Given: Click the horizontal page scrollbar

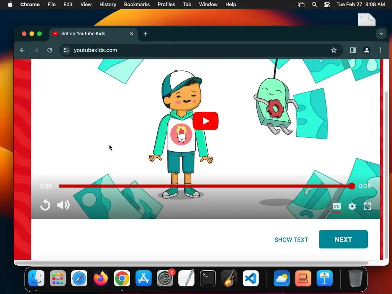Looking at the screenshot, I should pyautogui.click(x=192, y=263).
